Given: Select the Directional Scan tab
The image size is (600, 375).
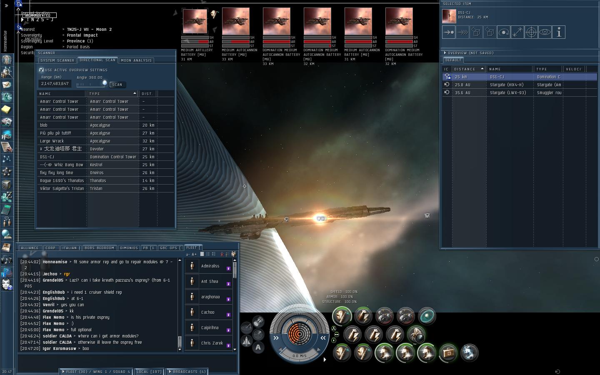Looking at the screenshot, I should point(97,60).
